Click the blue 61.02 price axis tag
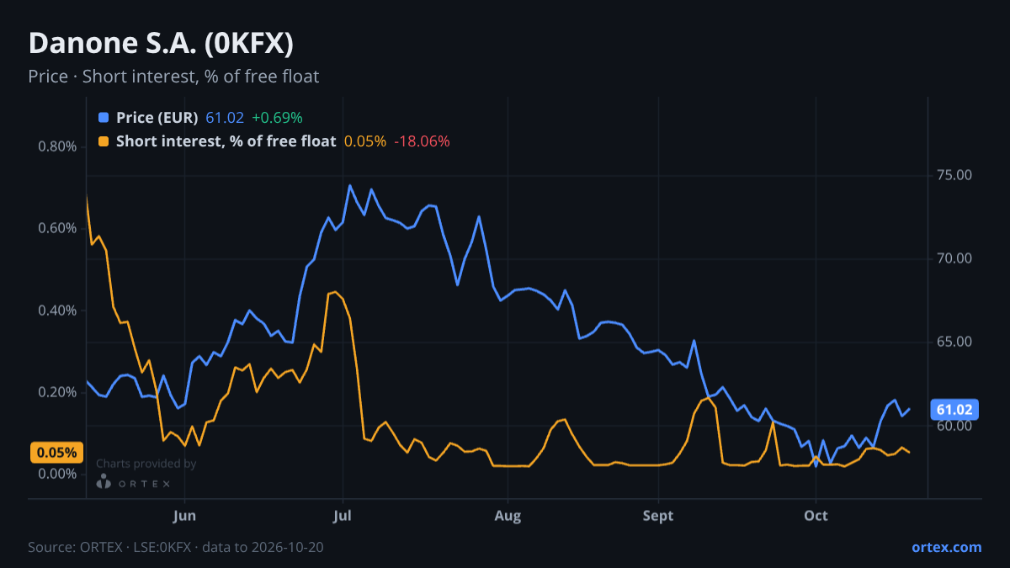The height and width of the screenshot is (568, 1010). [954, 410]
